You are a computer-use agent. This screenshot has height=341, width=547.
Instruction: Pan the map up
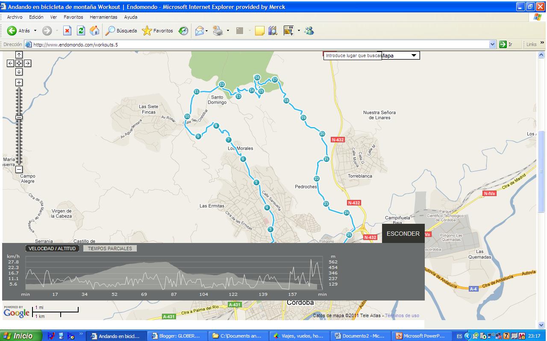19,55
